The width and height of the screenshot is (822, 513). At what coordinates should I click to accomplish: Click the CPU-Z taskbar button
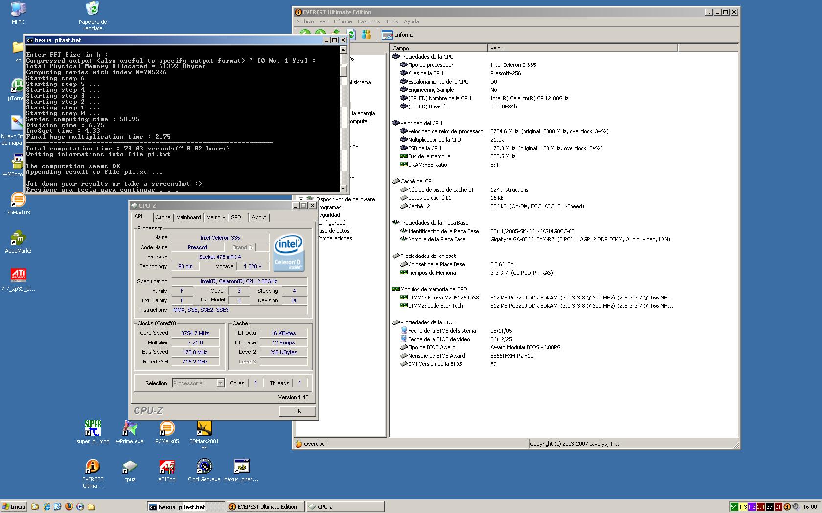[x=345, y=507]
